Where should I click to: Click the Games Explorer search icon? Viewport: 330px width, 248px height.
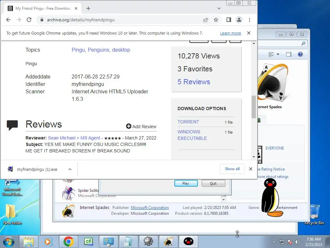click(x=303, y=44)
